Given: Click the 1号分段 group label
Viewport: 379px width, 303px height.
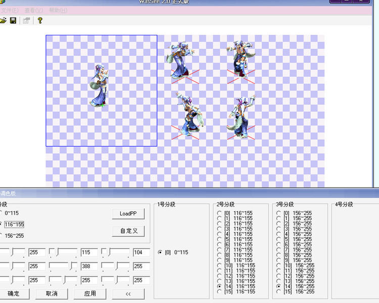Looking at the screenshot, I should click(x=166, y=204).
